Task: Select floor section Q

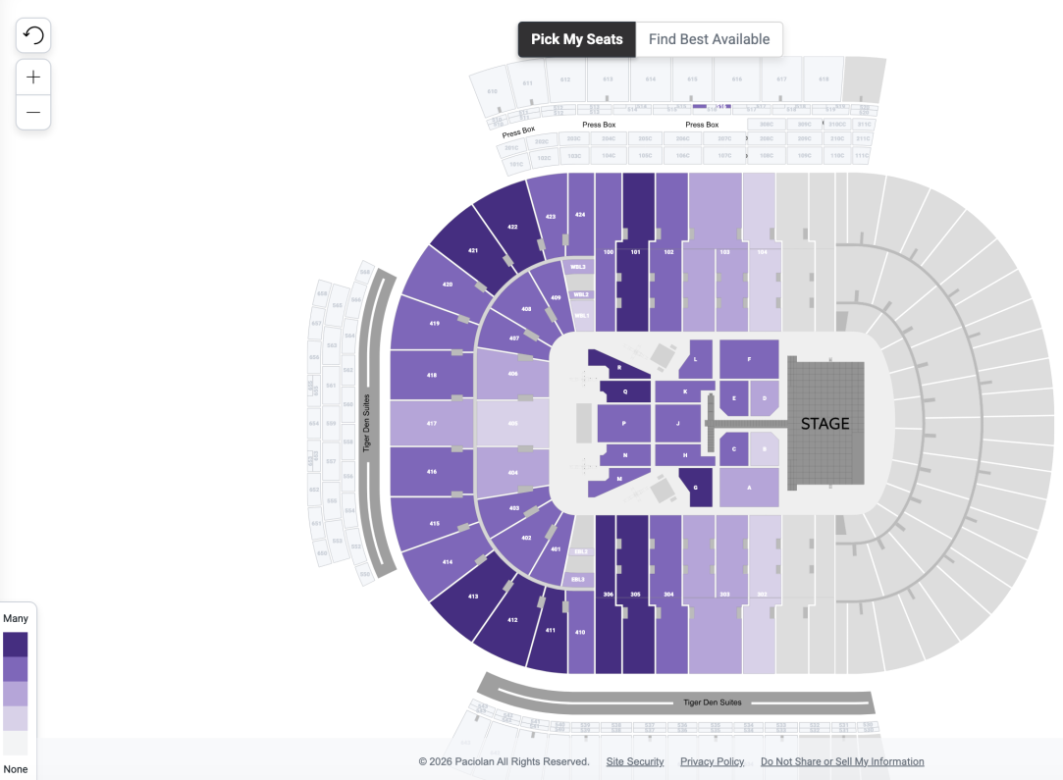Action: (625, 390)
